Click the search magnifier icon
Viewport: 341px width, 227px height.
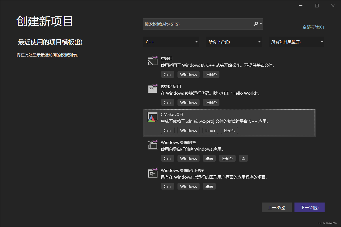click(256, 24)
